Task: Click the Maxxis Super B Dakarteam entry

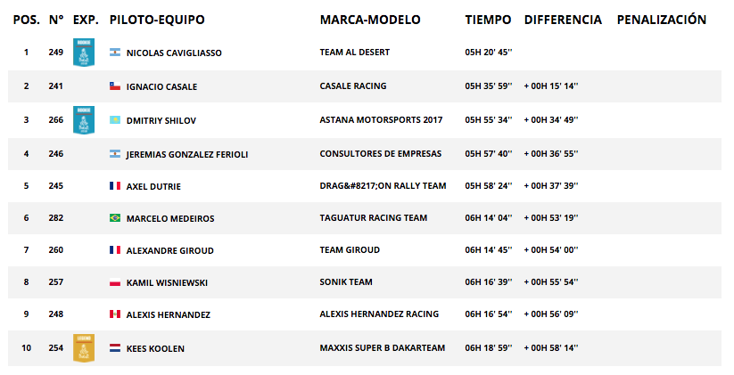Action: point(383,348)
